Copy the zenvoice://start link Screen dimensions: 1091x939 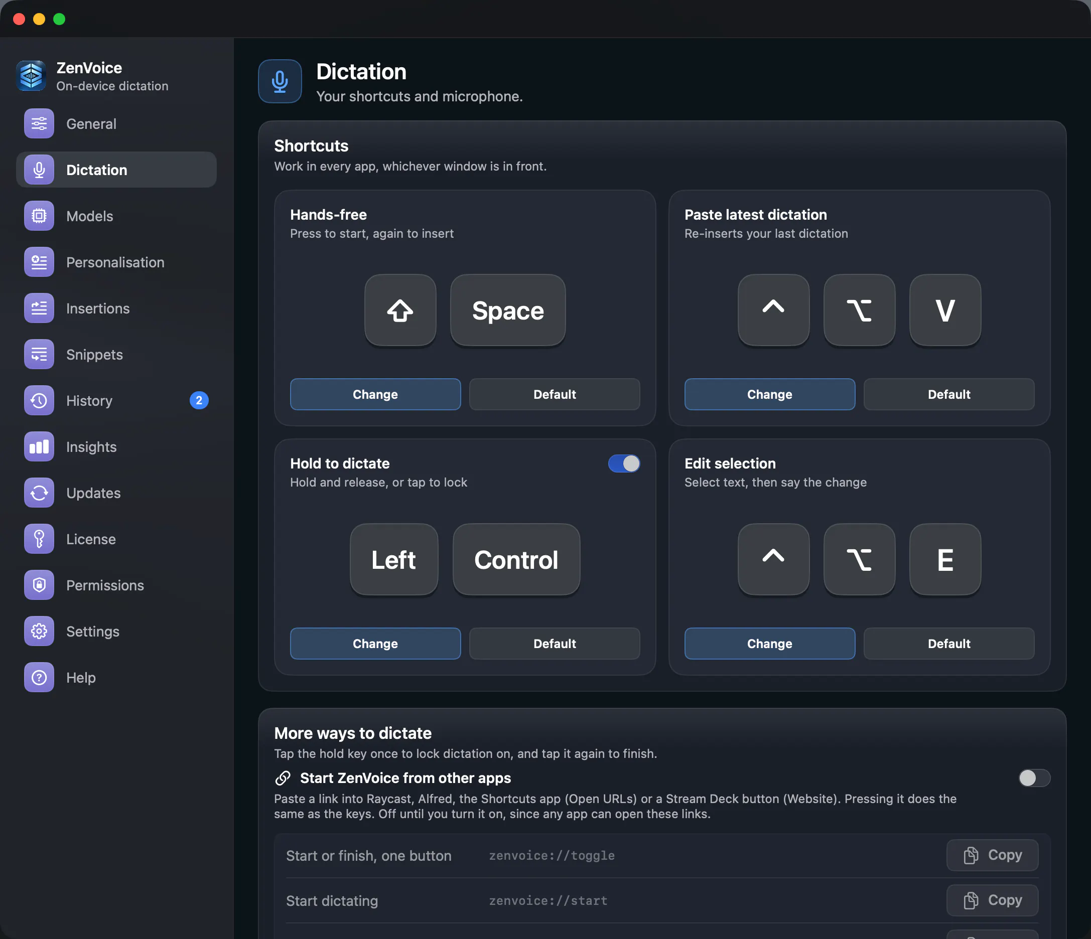click(x=993, y=900)
